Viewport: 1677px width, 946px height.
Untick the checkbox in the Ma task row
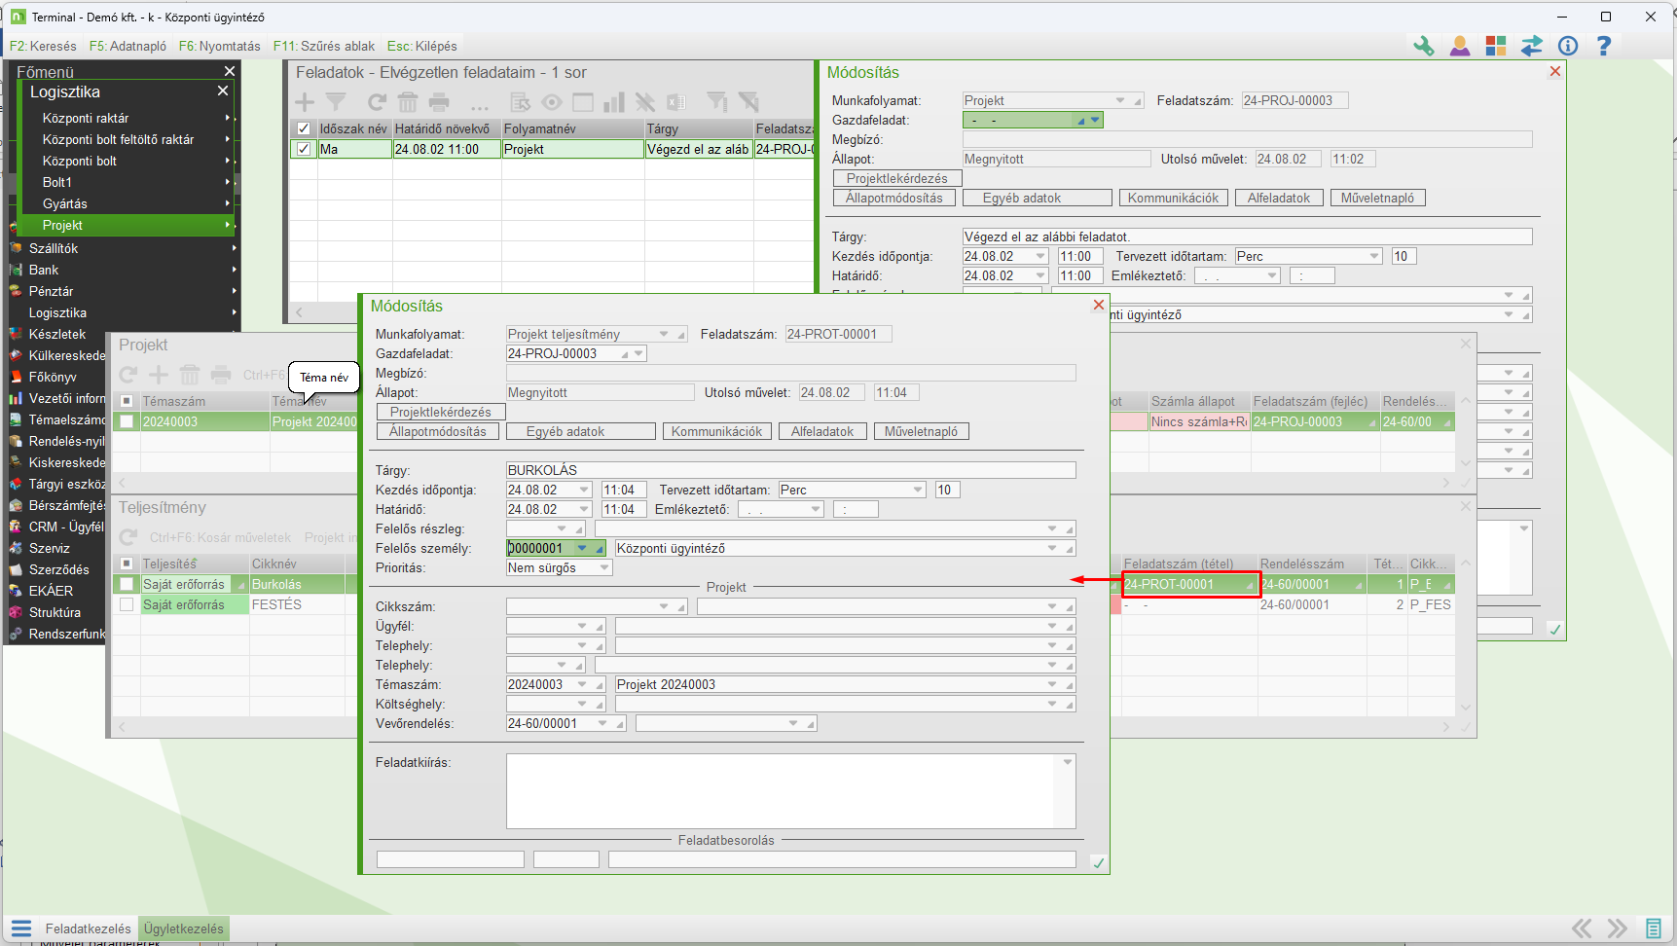coord(304,149)
